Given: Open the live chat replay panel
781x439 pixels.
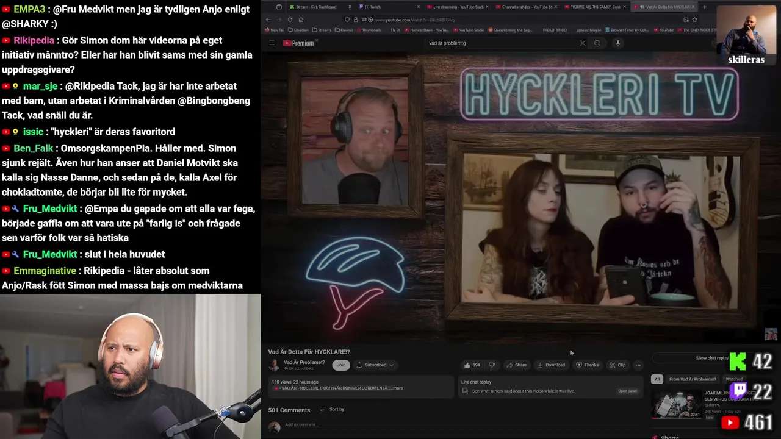Looking at the screenshot, I should [627, 391].
